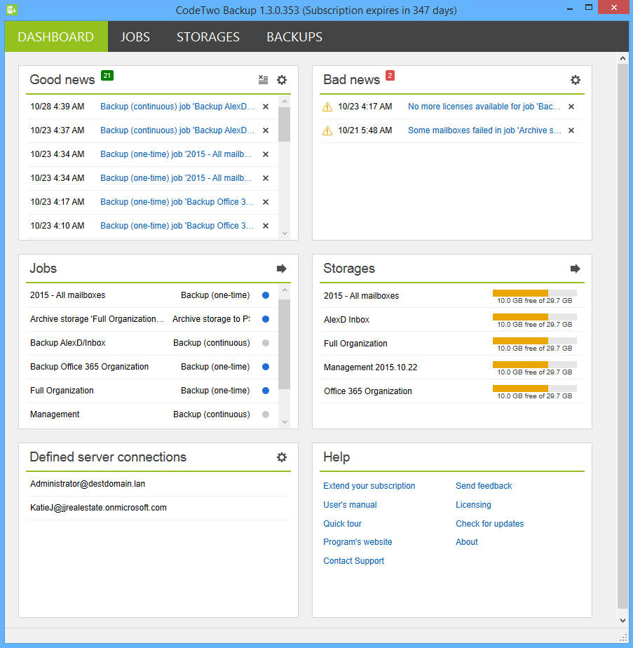Open 10/23 4:17 AM 'Backup Office 3...' news link
This screenshot has width=633, height=648.
point(177,202)
